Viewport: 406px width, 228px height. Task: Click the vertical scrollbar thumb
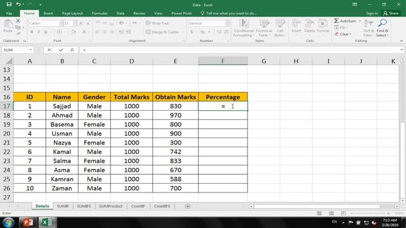(403, 160)
